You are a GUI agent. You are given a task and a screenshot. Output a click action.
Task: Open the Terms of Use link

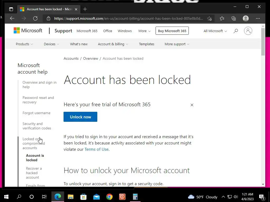coord(97,149)
